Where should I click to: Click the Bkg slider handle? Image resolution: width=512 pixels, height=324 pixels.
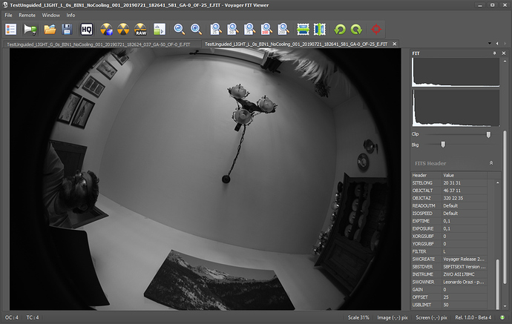tap(443, 145)
